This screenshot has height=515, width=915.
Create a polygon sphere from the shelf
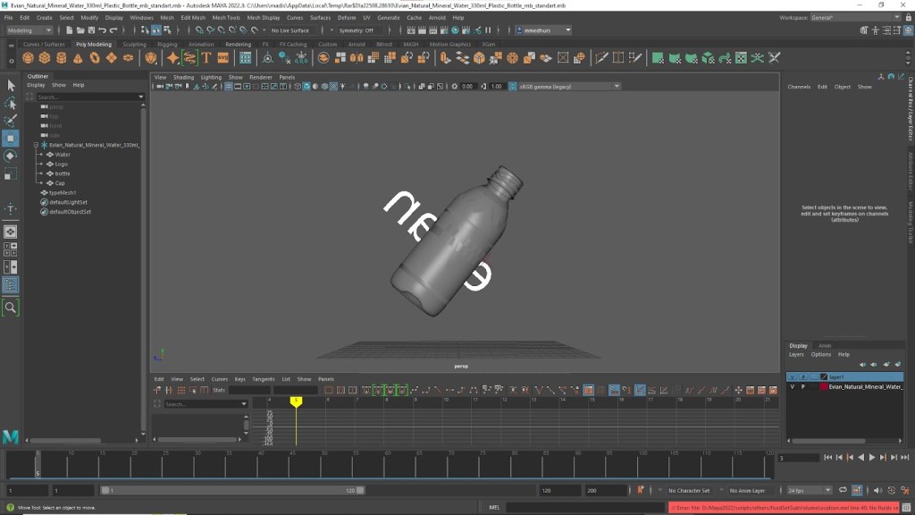click(x=28, y=58)
